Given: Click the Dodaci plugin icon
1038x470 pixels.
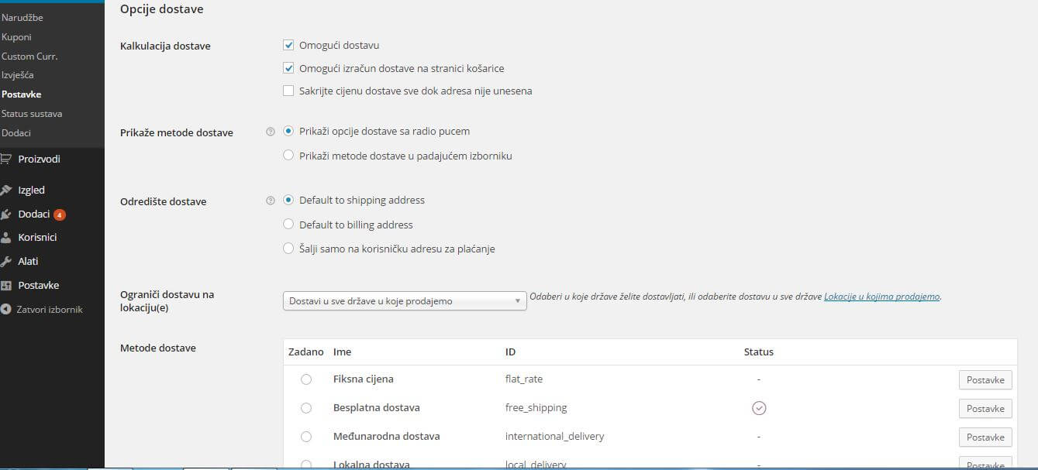Looking at the screenshot, I should (6, 214).
